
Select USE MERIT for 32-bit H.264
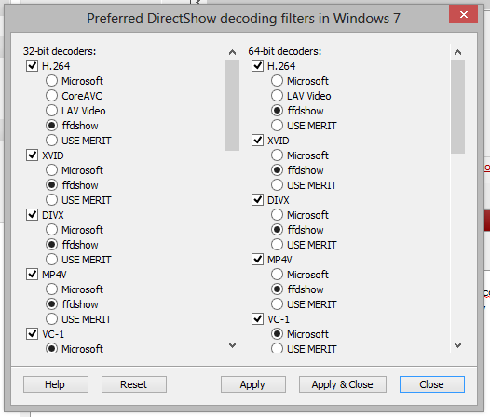tap(51, 141)
